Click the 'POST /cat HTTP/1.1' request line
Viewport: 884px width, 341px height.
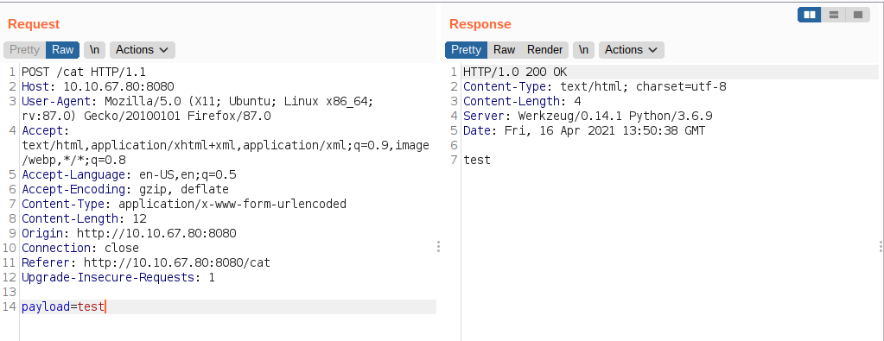[x=84, y=73]
